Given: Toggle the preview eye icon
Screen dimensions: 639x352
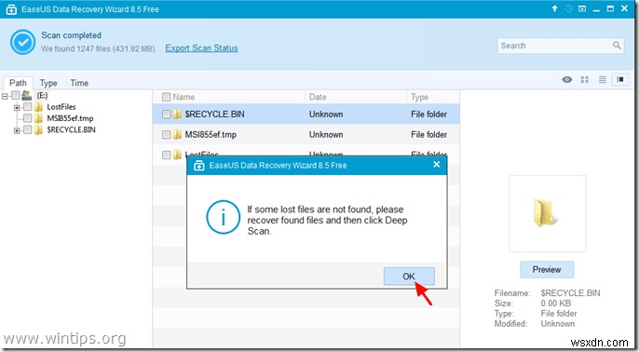Looking at the screenshot, I should coord(567,79).
